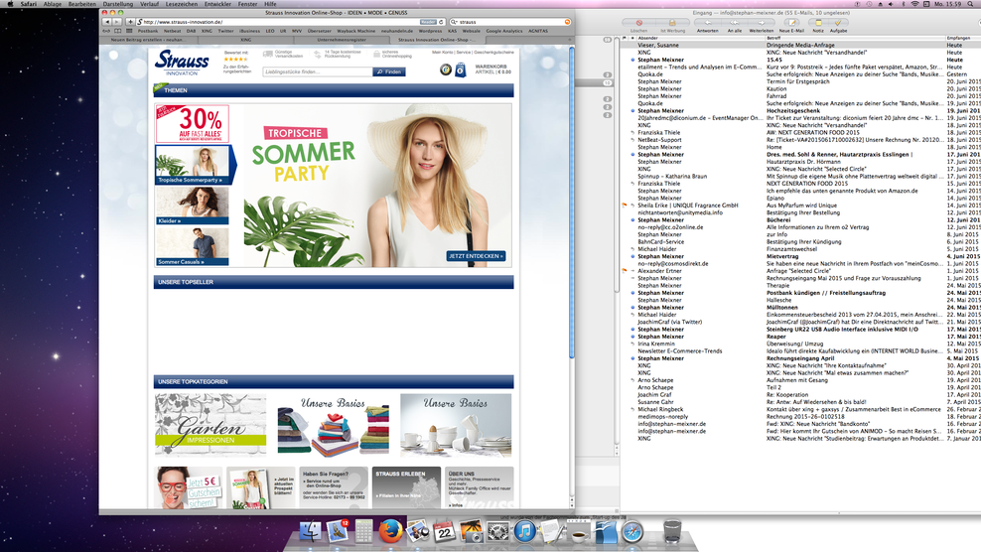Open the Trash in the Dock
981x552 pixels.
(672, 531)
